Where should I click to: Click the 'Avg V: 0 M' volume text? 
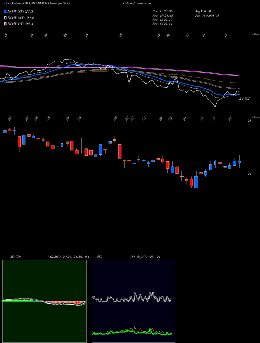(x=202, y=11)
